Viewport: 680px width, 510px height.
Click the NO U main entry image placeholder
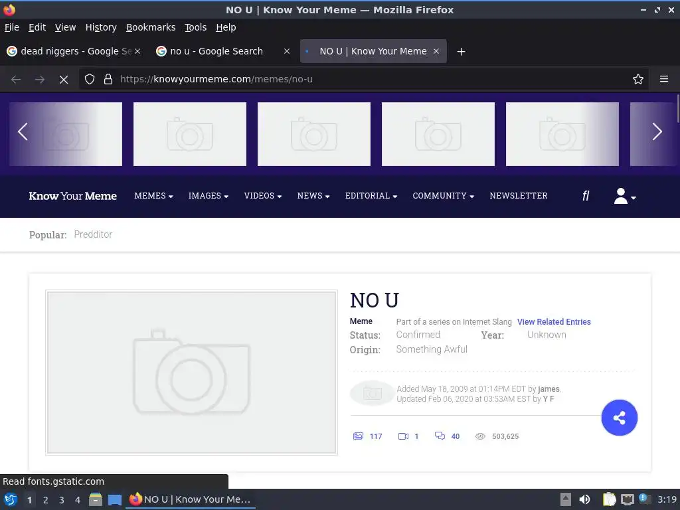(x=191, y=373)
